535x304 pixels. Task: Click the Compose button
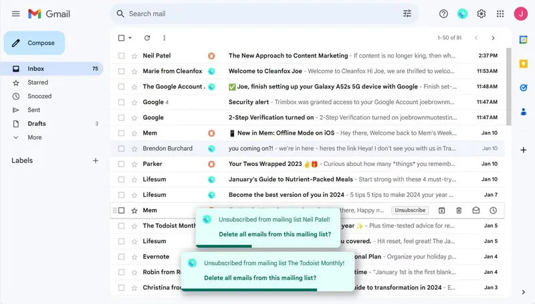[35, 43]
